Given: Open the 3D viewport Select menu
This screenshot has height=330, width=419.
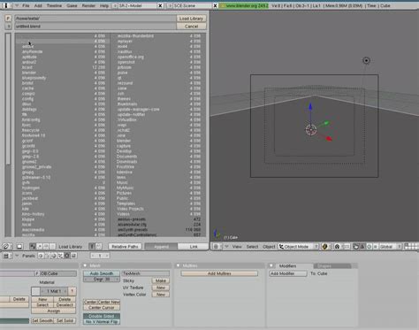Looking at the screenshot, I should click(252, 247).
